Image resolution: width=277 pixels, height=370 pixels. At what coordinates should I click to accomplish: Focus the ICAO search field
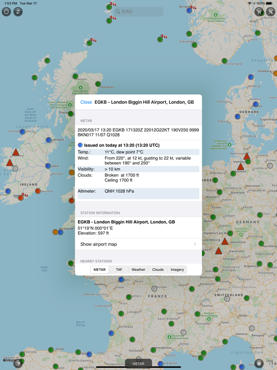point(138,12)
